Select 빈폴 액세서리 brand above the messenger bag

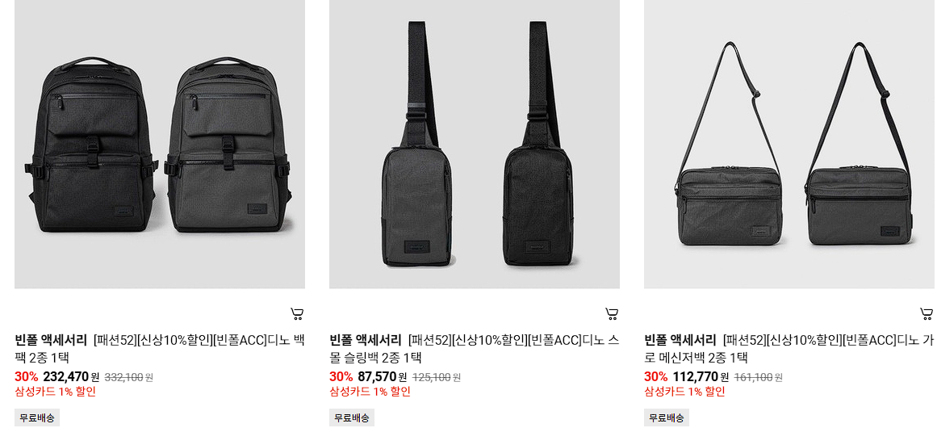(x=680, y=341)
